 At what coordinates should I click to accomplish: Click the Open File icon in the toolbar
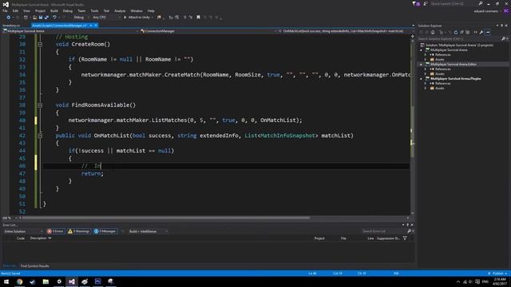34,18
